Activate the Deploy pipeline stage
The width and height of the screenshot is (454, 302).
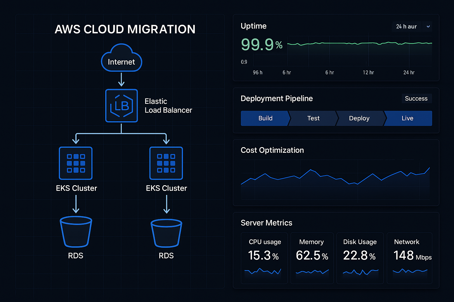360,118
